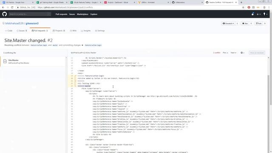Screen dimensions: 272x153
Task: Switch to the repository Code tab
Action: point(8,31)
